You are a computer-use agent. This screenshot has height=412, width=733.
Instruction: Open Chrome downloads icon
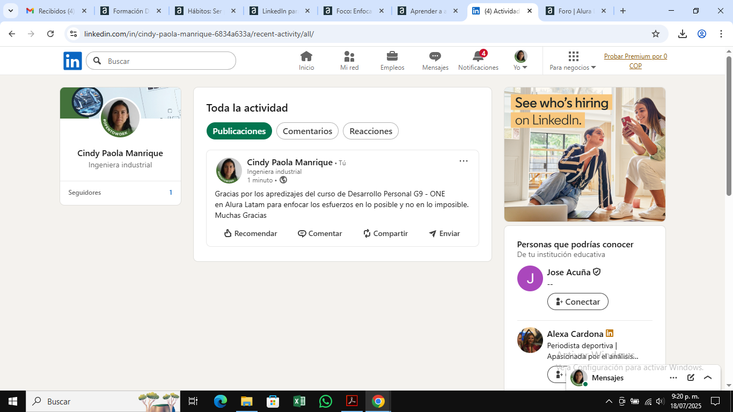click(683, 34)
